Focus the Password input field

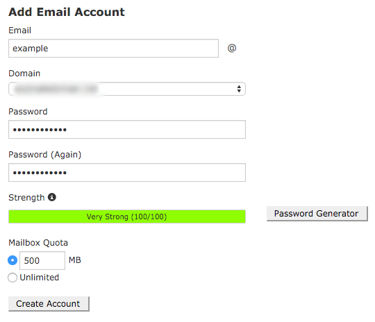pyautogui.click(x=127, y=129)
